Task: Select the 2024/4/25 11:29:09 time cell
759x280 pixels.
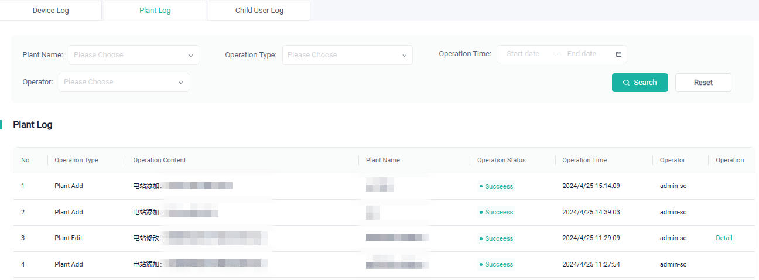Action: 591,238
